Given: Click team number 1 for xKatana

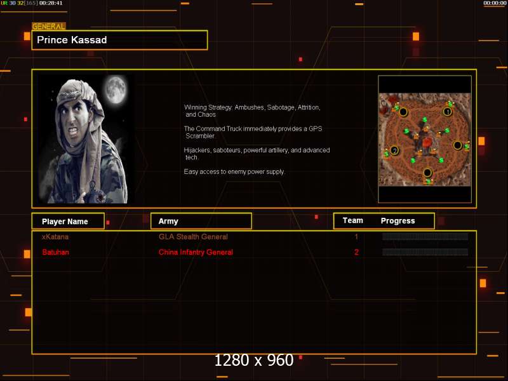Looking at the screenshot, I should (x=356, y=237).
